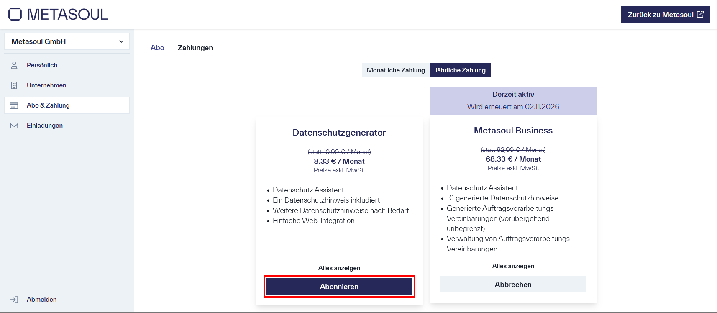This screenshot has width=717, height=313.
Task: Expand Alles anzeigen under Datenschutzgenerator
Action: [339, 268]
